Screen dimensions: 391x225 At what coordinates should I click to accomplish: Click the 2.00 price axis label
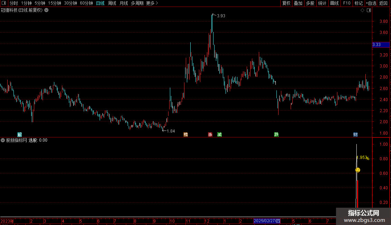click(x=383, y=122)
